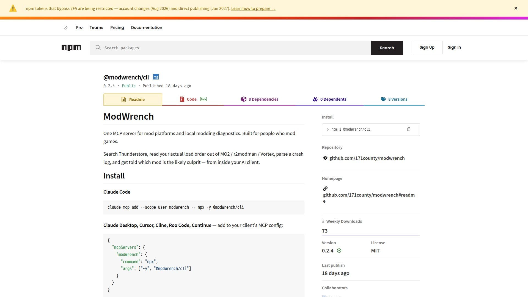Click the git repository diamond icon
Image resolution: width=528 pixels, height=297 pixels.
point(325,158)
